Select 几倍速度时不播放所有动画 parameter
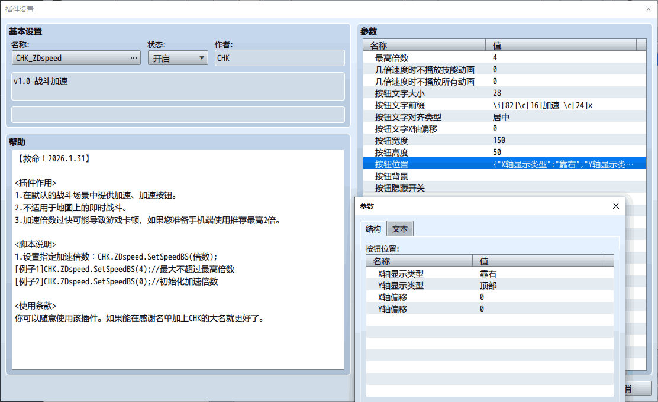The image size is (658, 402). pos(504,81)
